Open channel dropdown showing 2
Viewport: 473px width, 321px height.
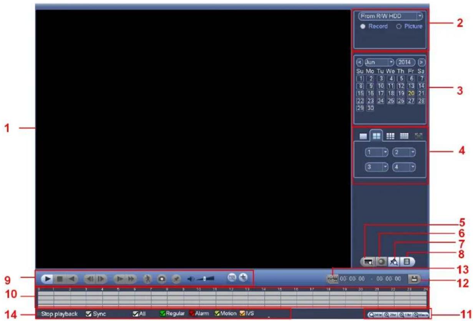[x=404, y=153]
